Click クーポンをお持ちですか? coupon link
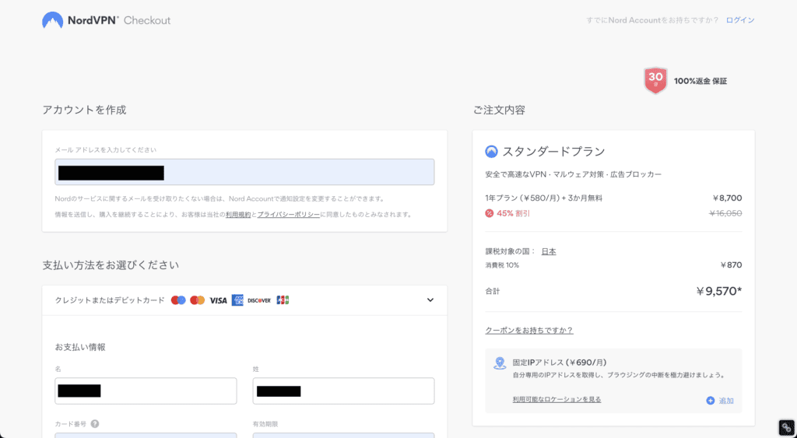Image resolution: width=797 pixels, height=438 pixels. (529, 331)
